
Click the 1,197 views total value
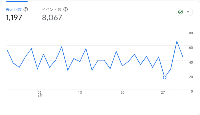[14, 18]
